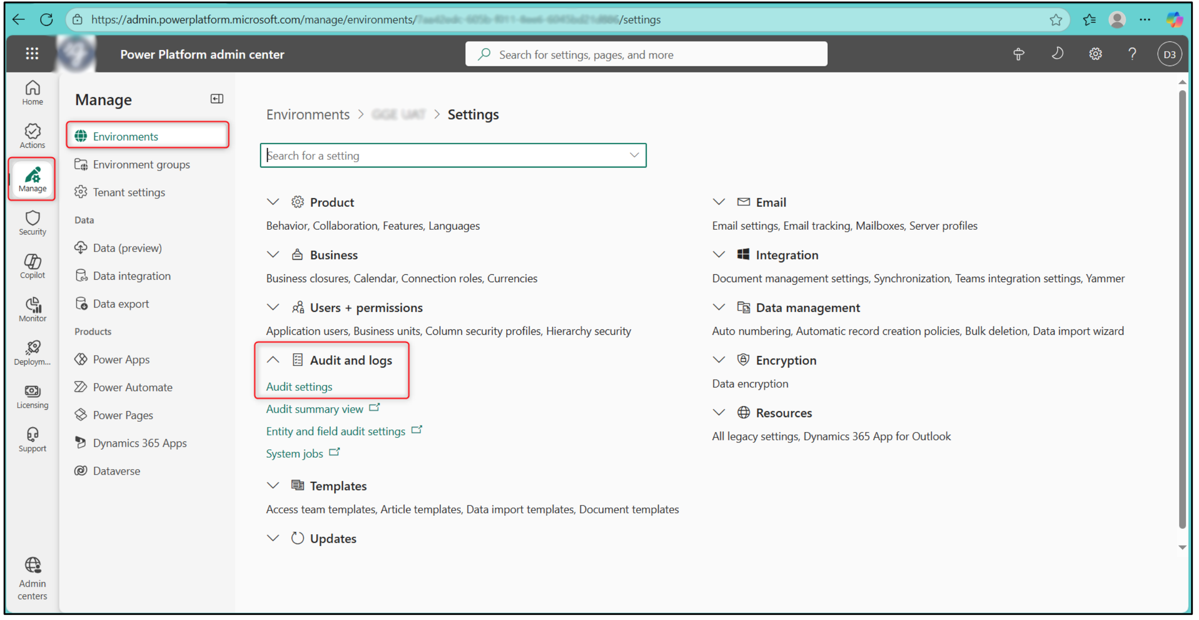Expand the Email settings section
The image size is (1199, 620).
pos(719,202)
